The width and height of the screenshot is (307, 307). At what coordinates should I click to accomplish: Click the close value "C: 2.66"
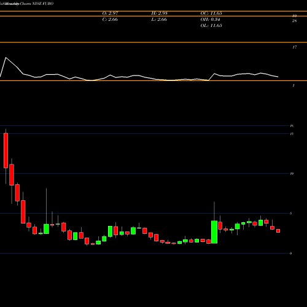click(110, 20)
